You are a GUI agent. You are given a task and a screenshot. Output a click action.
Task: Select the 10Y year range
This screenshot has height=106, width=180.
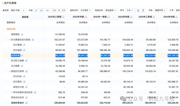(47, 11)
